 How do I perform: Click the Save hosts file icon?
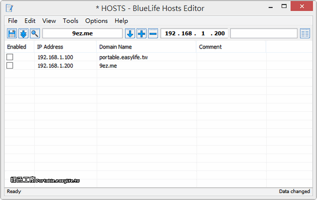point(12,33)
